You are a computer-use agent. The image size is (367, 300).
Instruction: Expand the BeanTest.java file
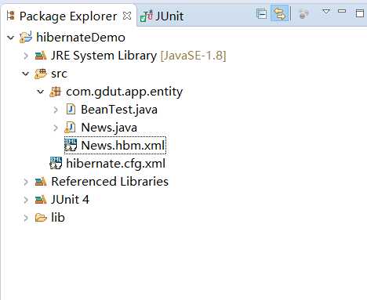[56, 110]
